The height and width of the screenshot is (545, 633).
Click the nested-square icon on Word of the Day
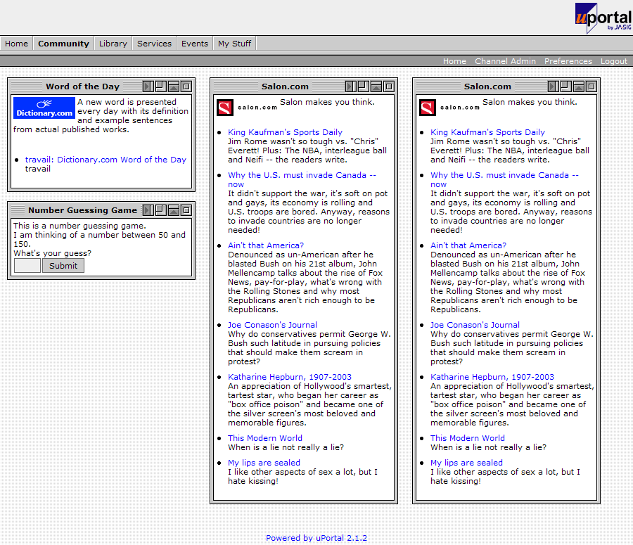186,86
